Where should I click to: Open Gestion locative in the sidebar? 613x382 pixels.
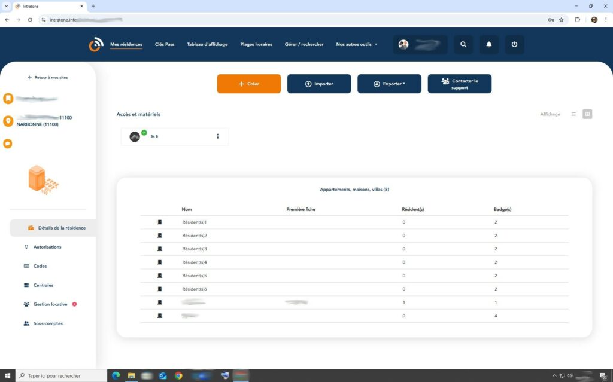pos(50,304)
